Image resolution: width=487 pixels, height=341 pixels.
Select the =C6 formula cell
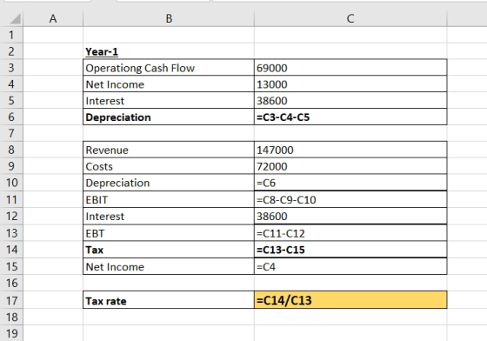point(350,183)
